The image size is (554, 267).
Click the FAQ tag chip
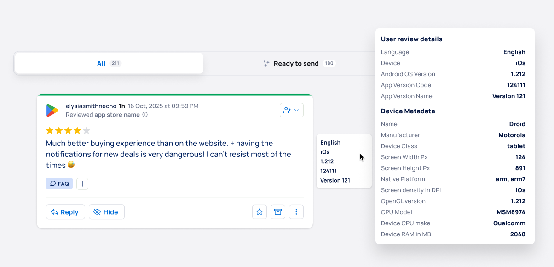click(59, 183)
